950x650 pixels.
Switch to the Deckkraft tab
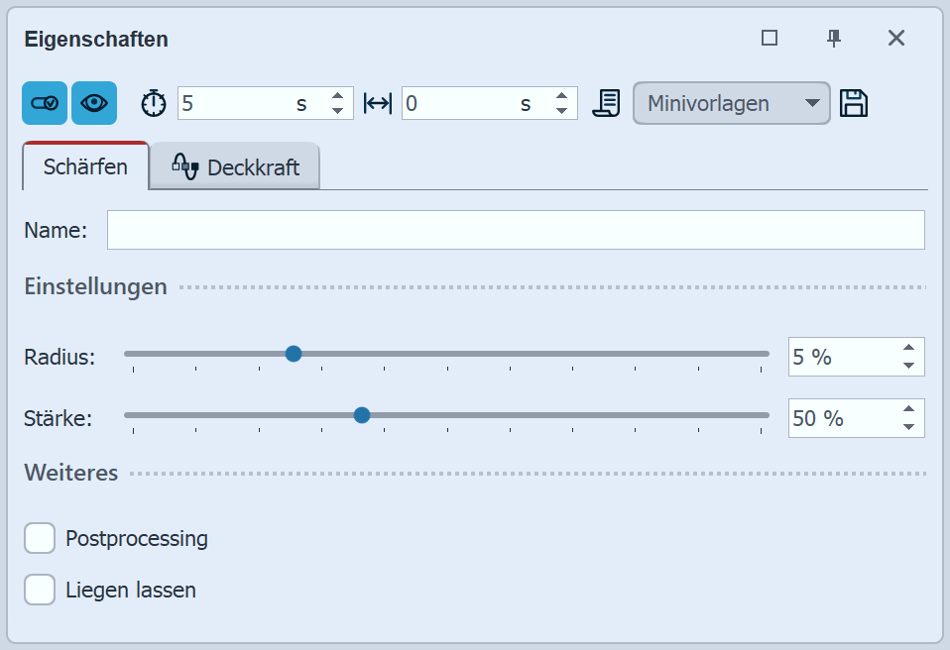[x=249, y=167]
